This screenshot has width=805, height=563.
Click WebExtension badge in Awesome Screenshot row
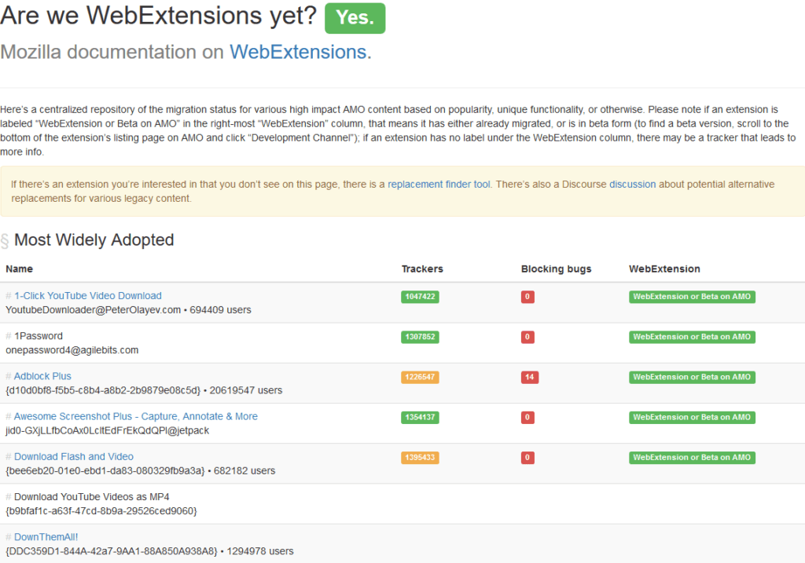(x=692, y=418)
